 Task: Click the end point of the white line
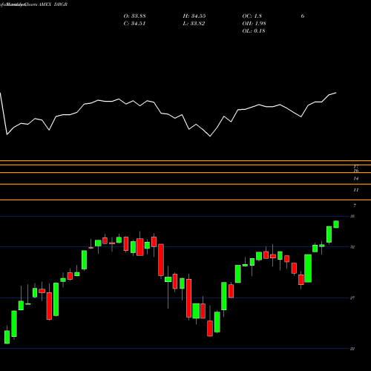point(336,93)
